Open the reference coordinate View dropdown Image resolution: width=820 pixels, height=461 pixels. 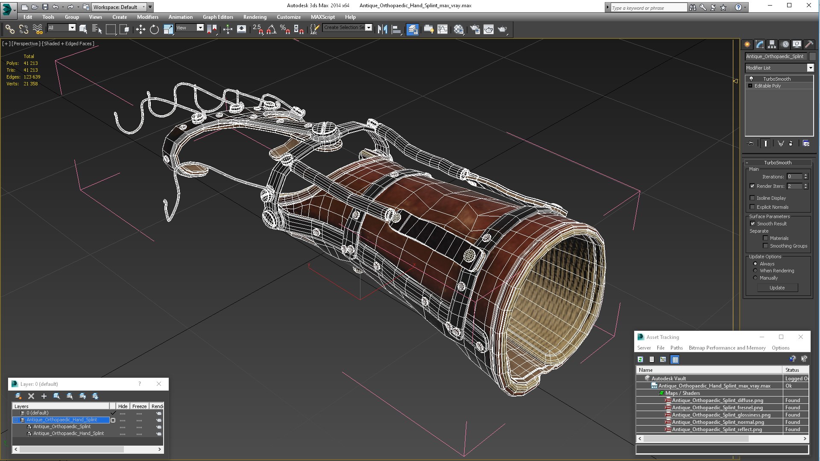pos(200,28)
